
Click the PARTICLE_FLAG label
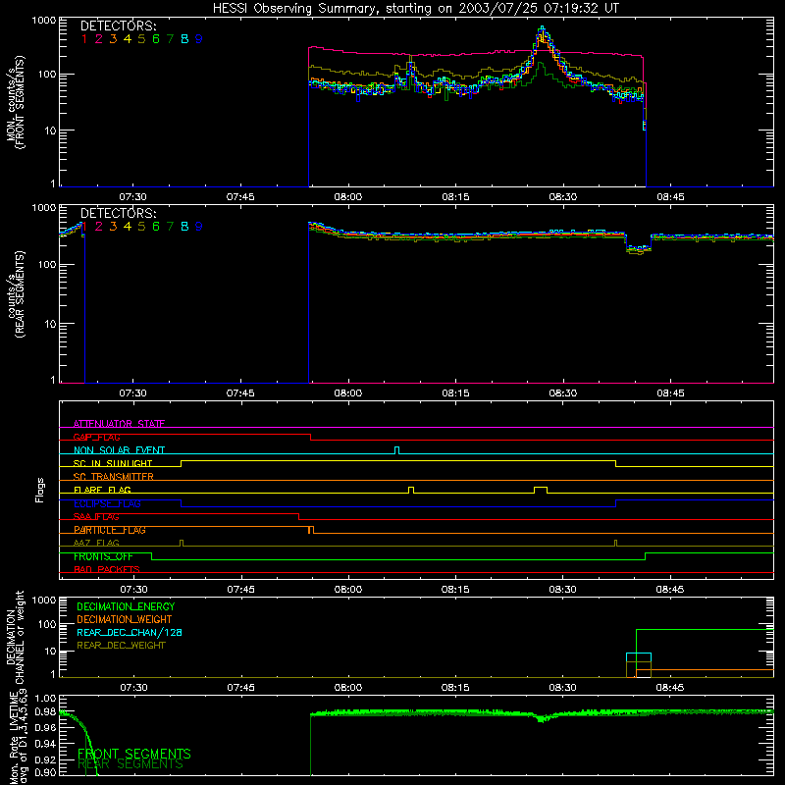point(110,530)
